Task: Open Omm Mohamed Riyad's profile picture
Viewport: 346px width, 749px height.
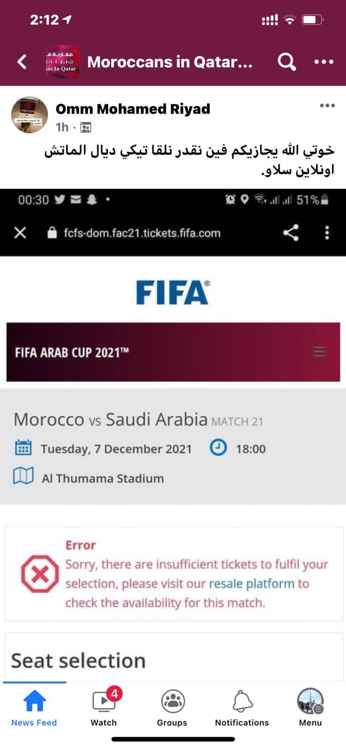Action: point(29,115)
